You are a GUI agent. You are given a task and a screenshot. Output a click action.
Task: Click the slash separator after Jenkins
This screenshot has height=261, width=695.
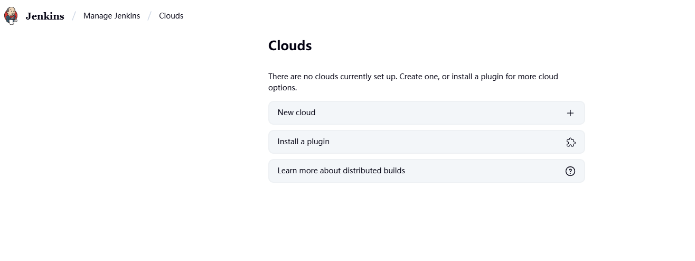(74, 16)
